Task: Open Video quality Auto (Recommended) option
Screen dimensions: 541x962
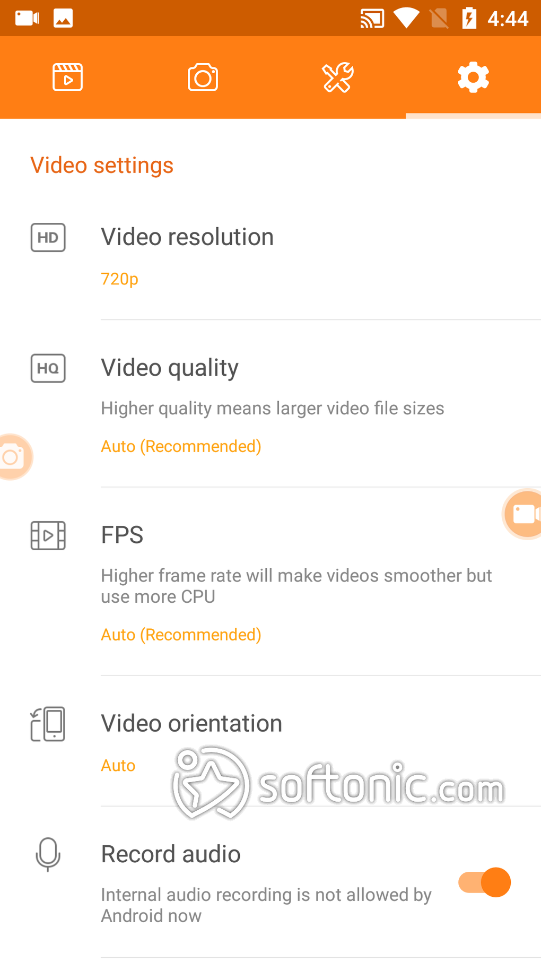Action: click(x=181, y=447)
